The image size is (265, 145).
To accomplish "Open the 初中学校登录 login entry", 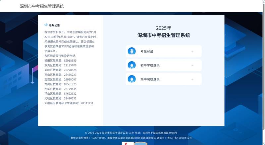I will click(150, 66).
